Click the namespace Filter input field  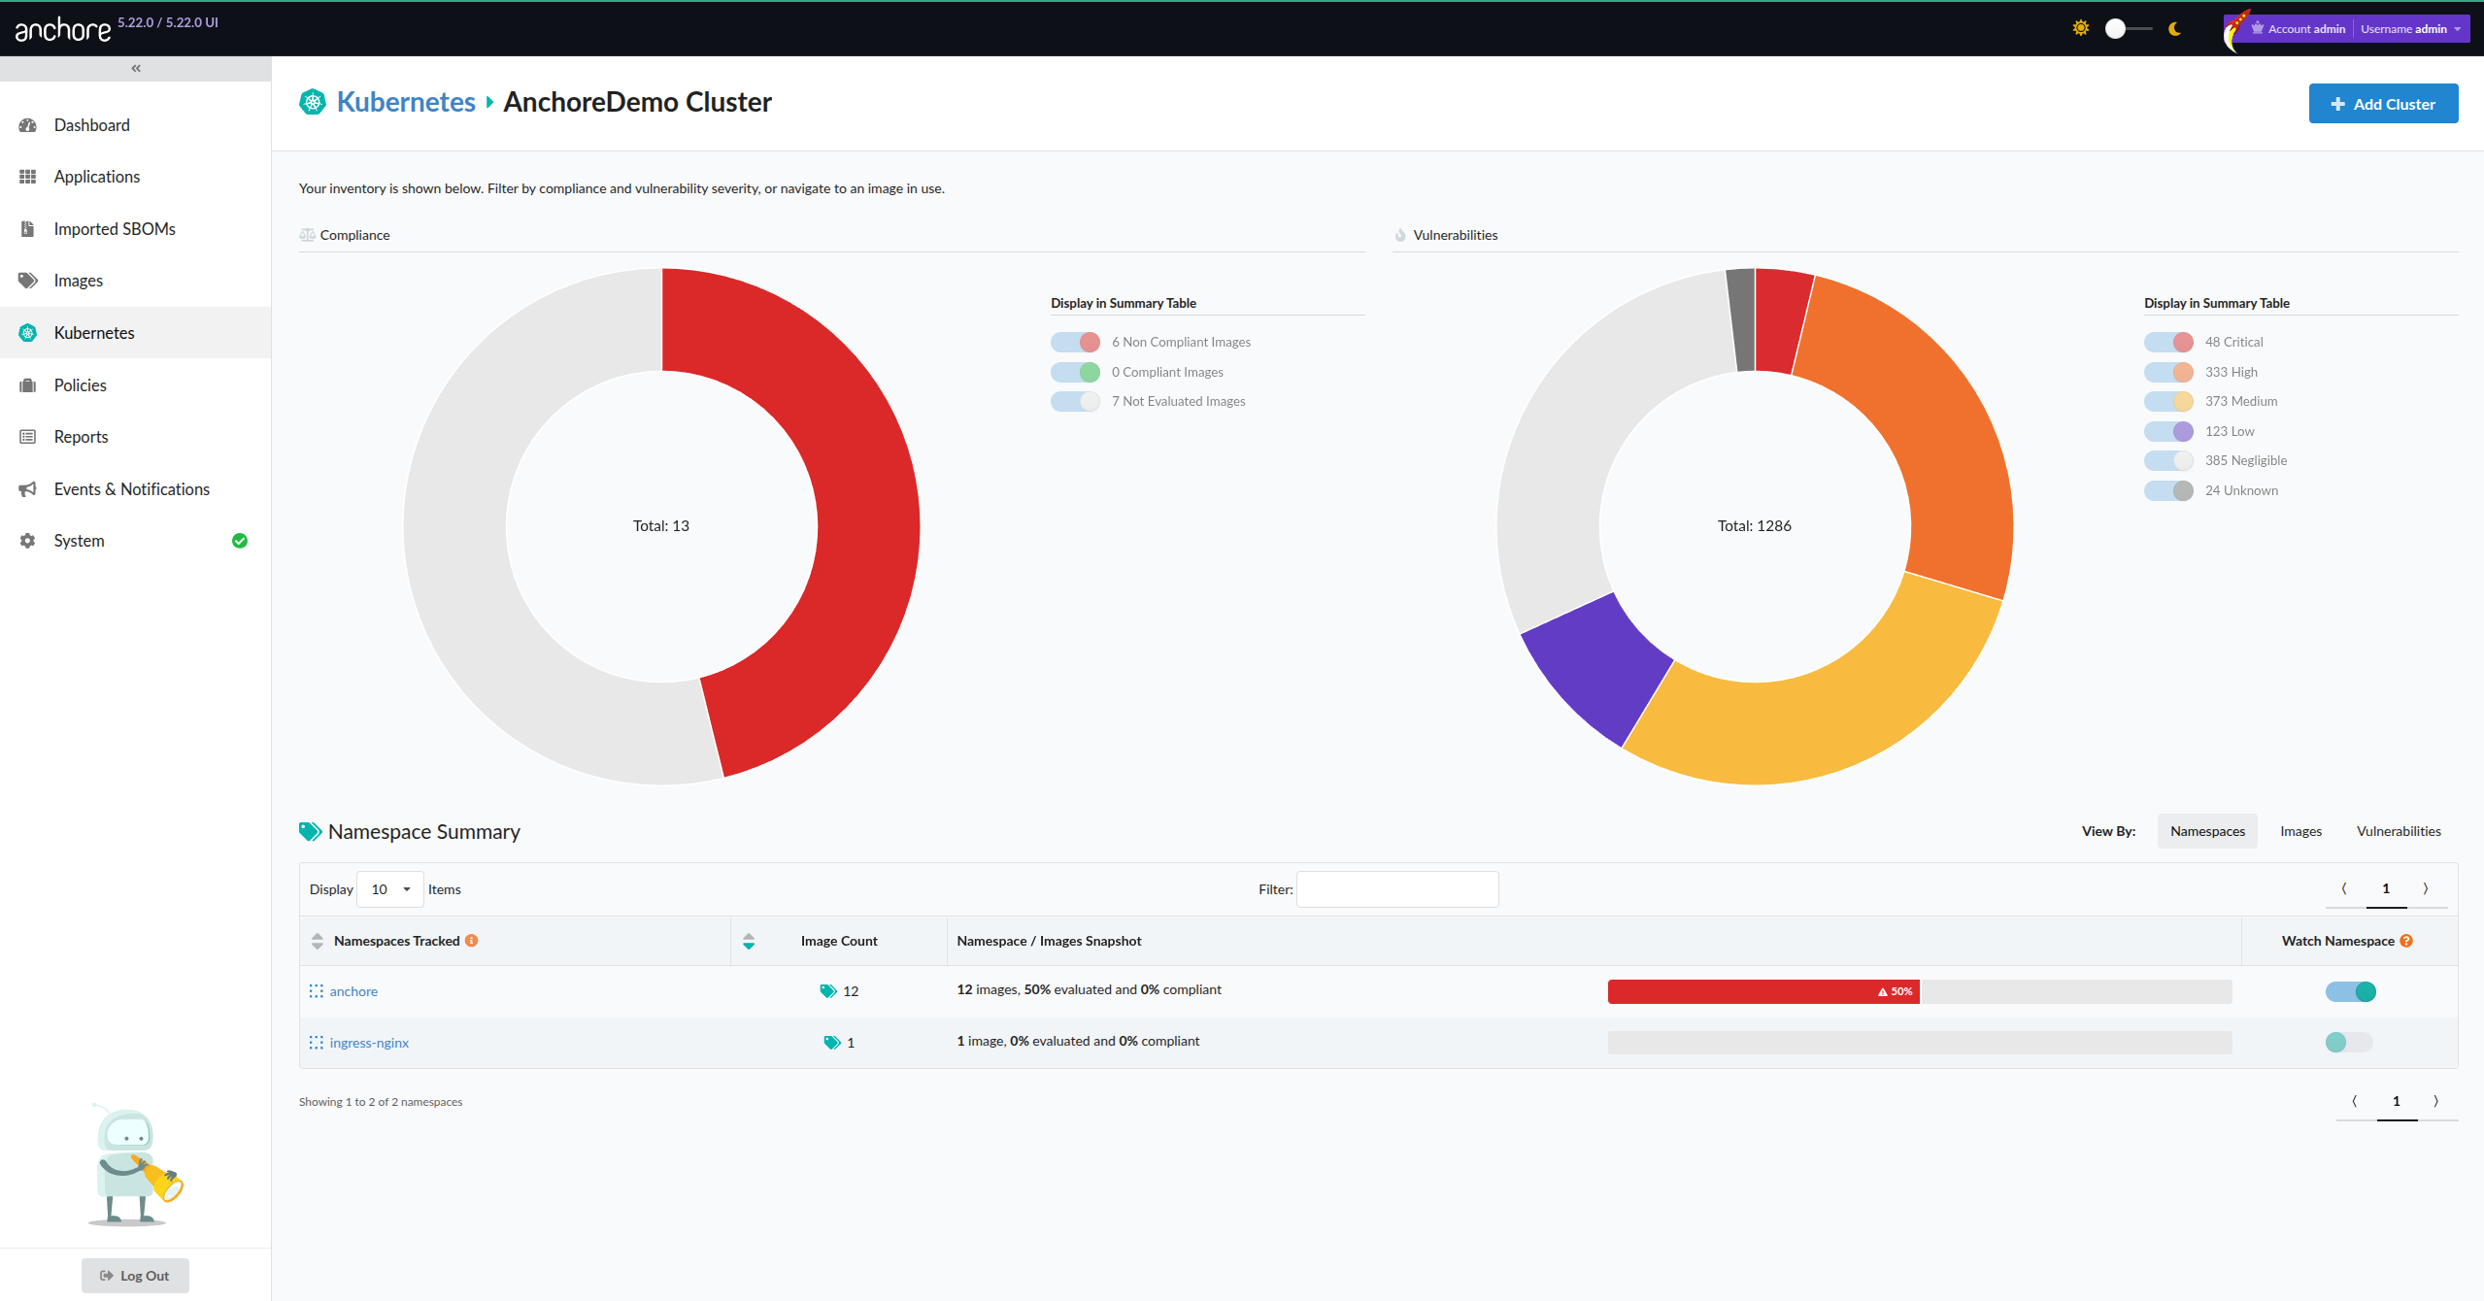[x=1396, y=889]
